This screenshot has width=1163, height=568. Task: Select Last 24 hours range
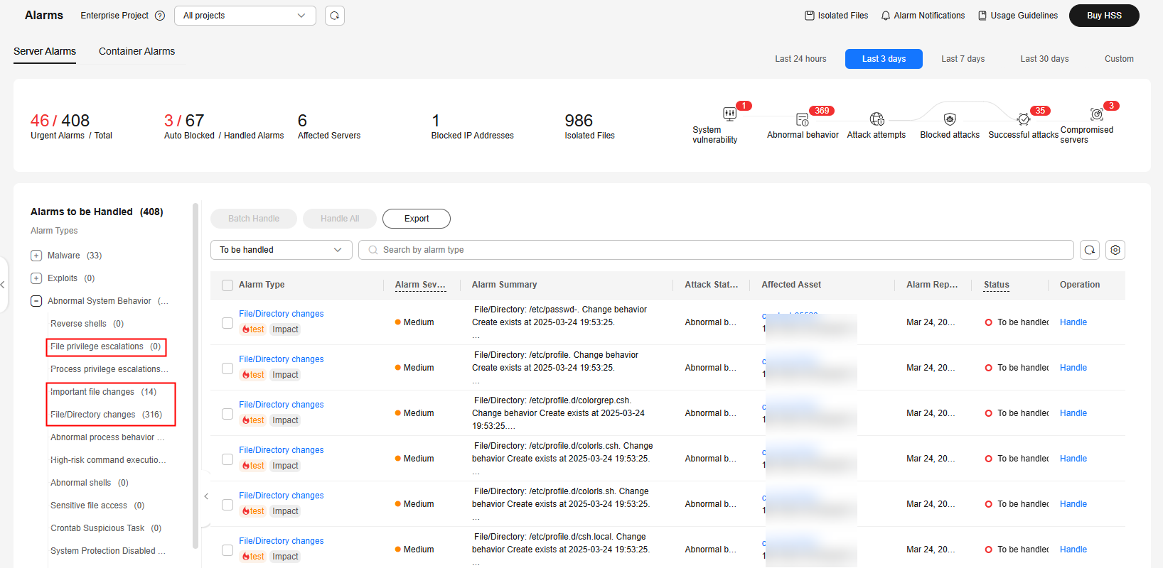point(800,59)
